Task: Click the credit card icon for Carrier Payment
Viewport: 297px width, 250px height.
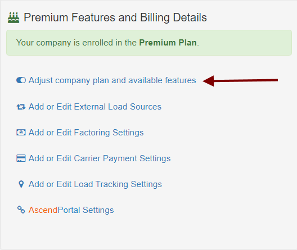Action: coord(21,158)
